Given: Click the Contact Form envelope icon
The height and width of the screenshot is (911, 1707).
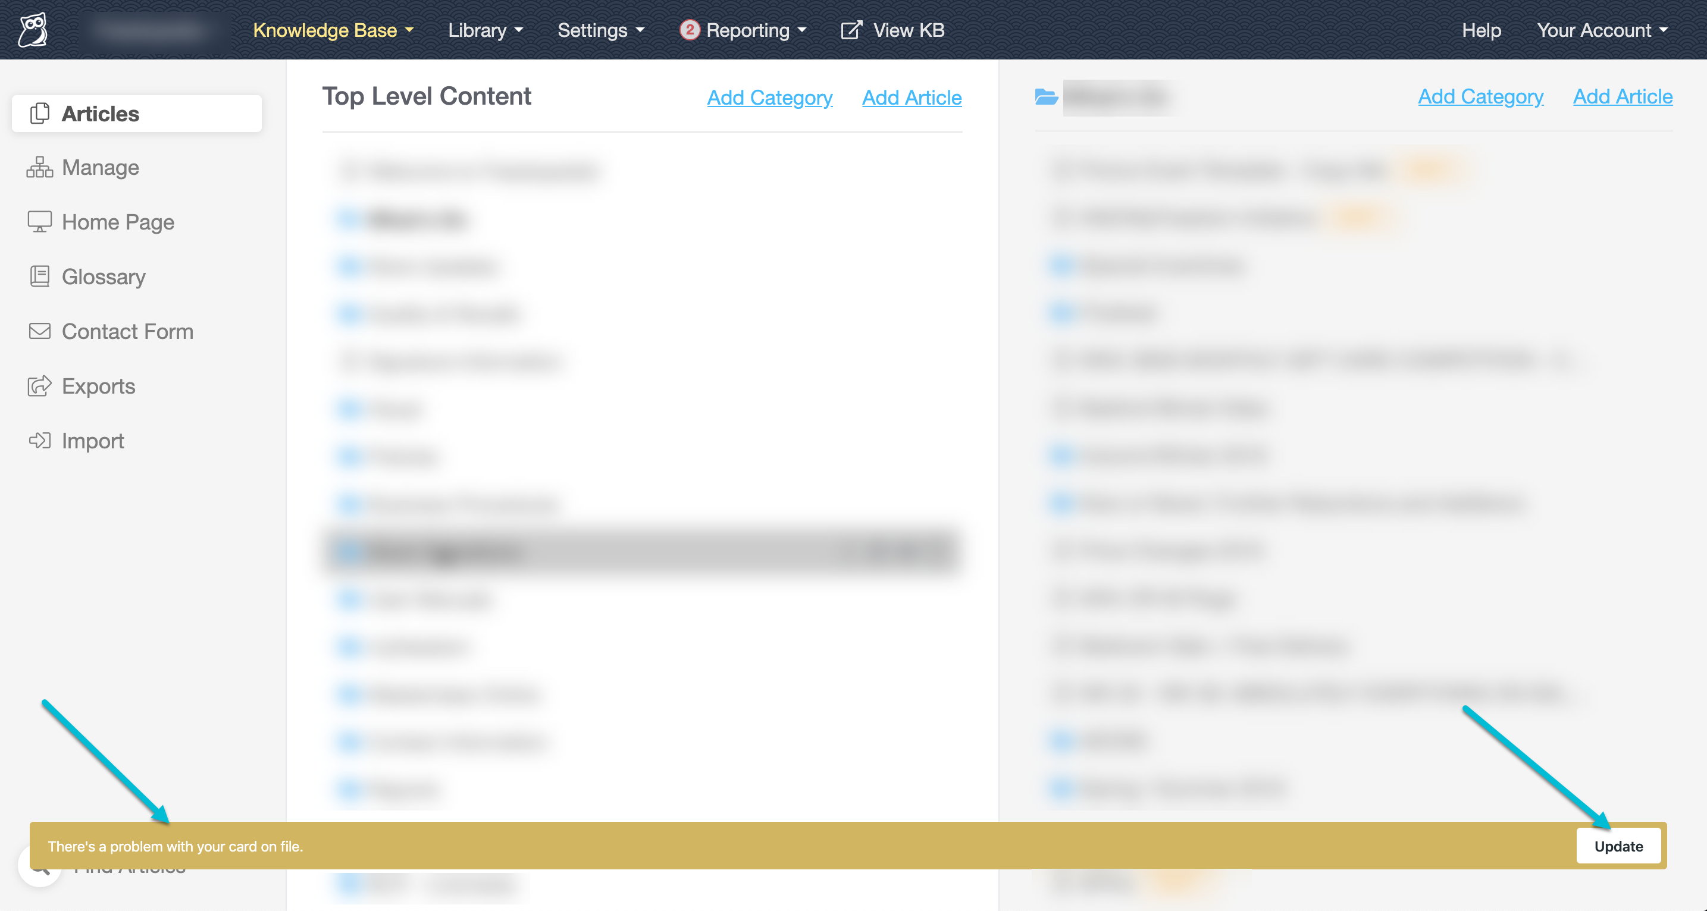Looking at the screenshot, I should 40,331.
